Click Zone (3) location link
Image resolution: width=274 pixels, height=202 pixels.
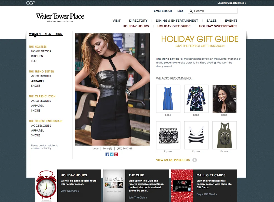pyautogui.click(x=107, y=149)
